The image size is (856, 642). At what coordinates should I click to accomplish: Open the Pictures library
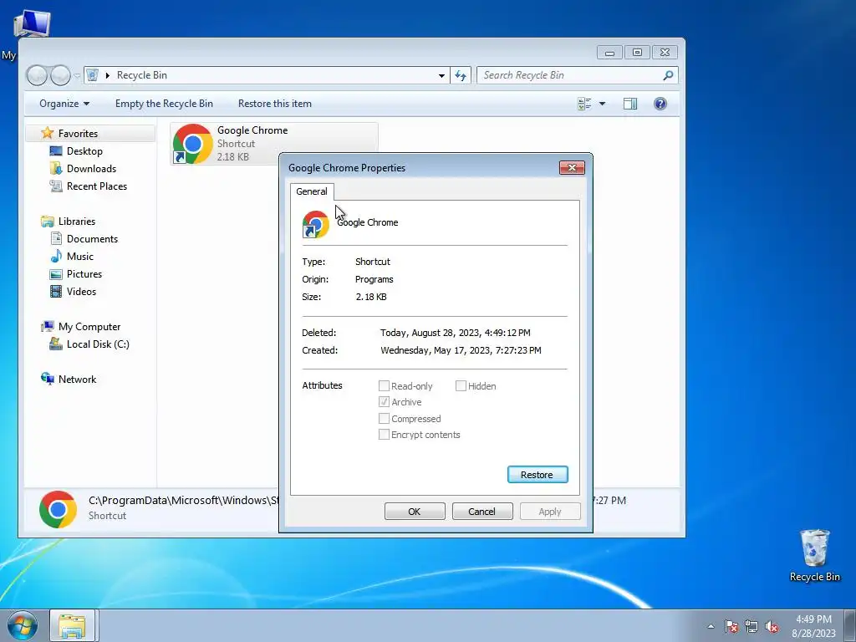coord(84,274)
